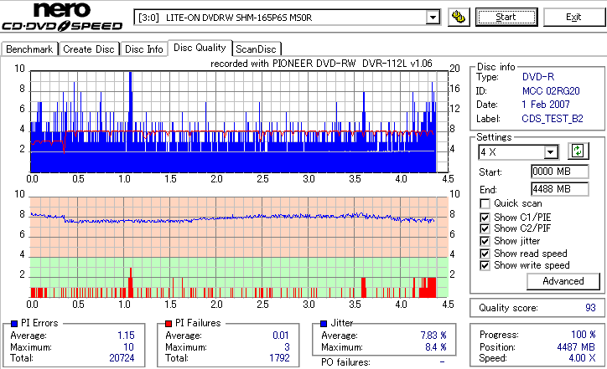607x369 pixels.
Task: Click PI Errors average value 1.15
Action: coord(127,336)
